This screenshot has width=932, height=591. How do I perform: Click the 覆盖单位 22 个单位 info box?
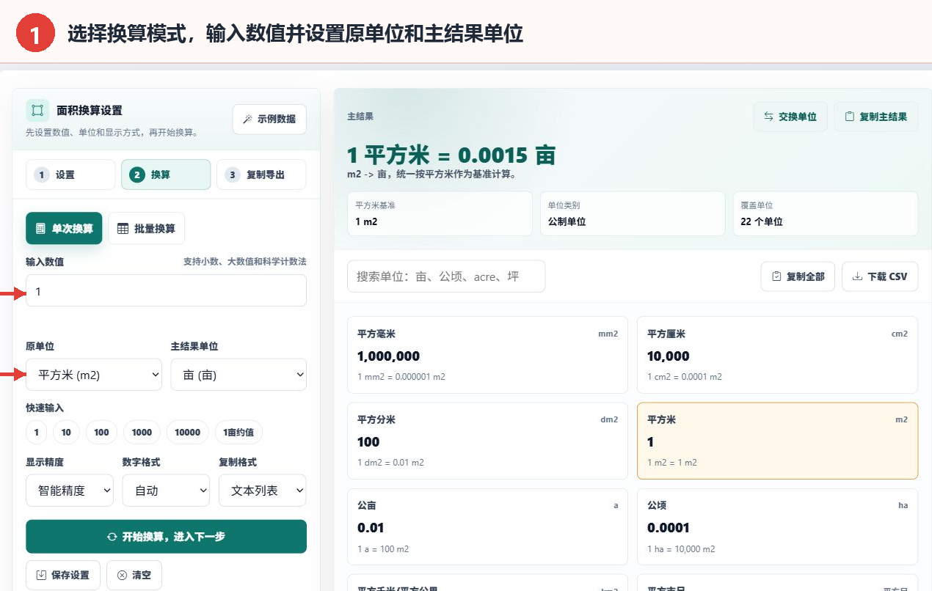(x=826, y=213)
